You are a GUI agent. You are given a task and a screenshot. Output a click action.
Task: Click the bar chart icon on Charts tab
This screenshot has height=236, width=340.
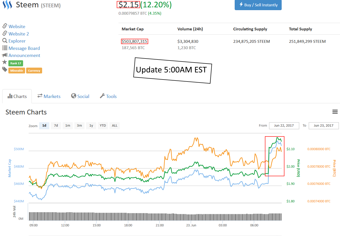coord(10,96)
